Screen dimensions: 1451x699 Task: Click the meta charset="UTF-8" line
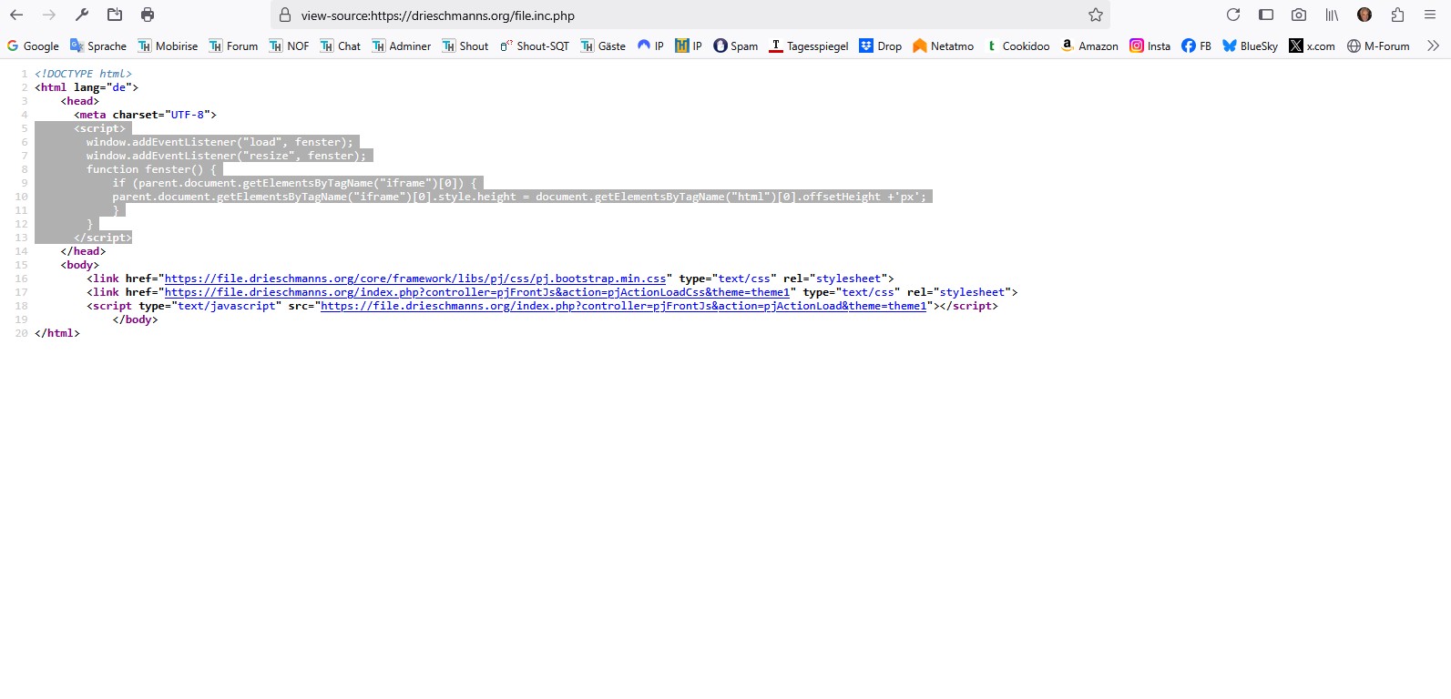coord(146,115)
